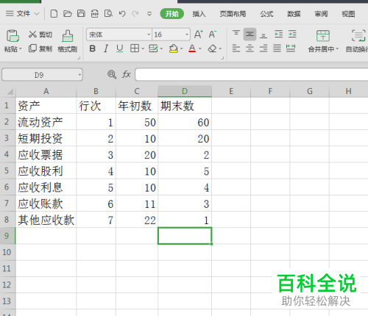Open the Name Box dropdown arrow
Image resolution: width=368 pixels, height=316 pixels.
[x=79, y=75]
